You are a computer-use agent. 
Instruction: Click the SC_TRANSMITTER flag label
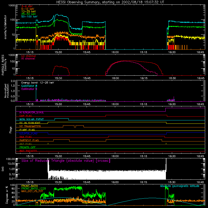(x=30, y=126)
